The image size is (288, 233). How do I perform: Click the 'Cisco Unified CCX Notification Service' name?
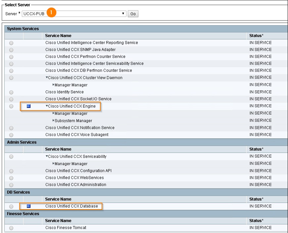tap(80, 128)
